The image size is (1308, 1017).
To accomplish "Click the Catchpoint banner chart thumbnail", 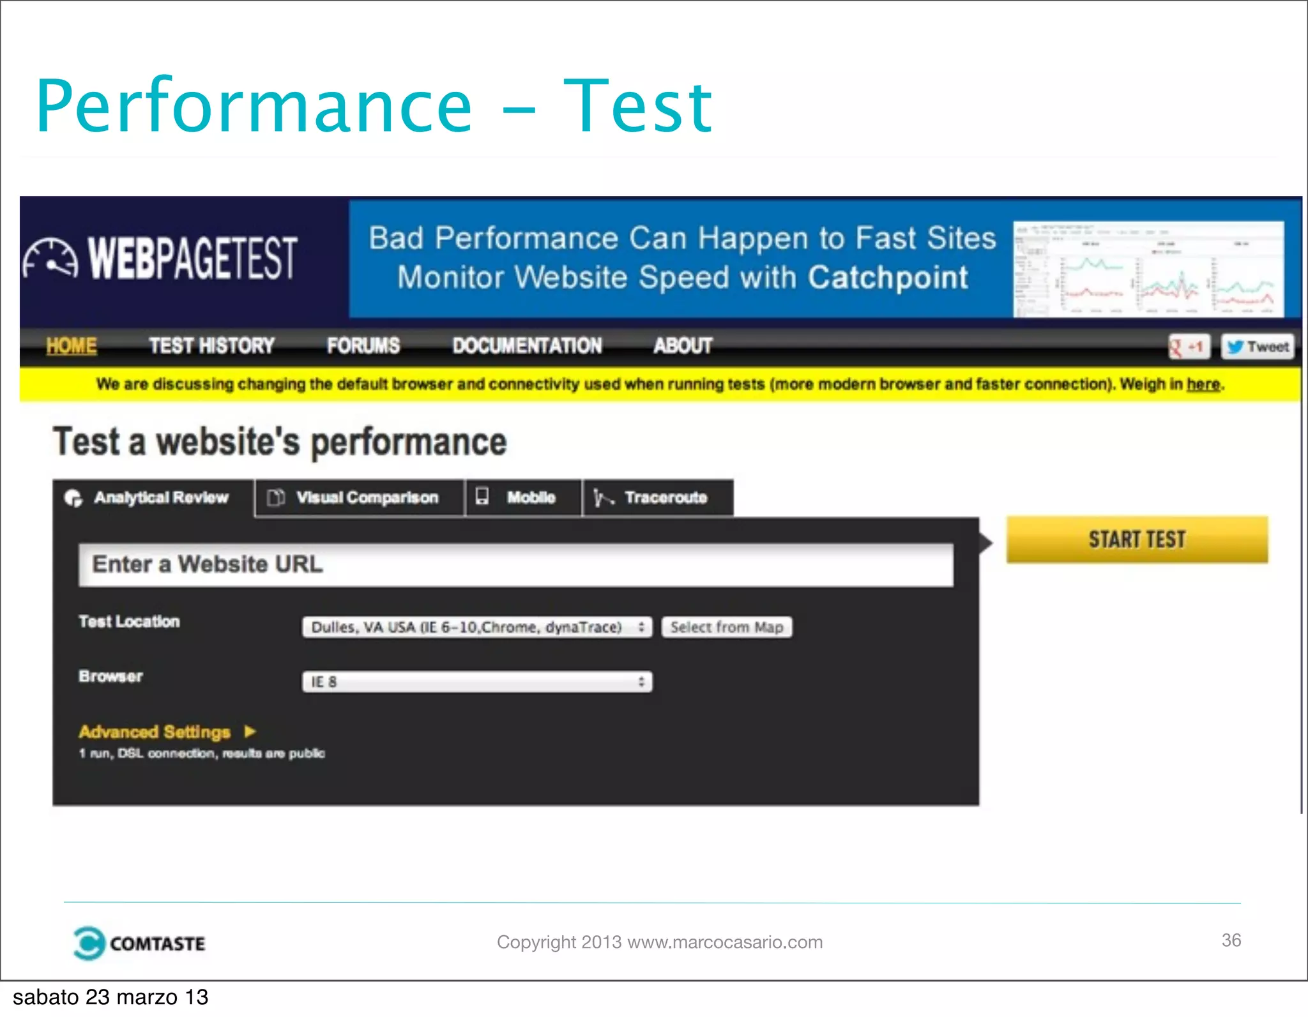I will (x=1148, y=269).
